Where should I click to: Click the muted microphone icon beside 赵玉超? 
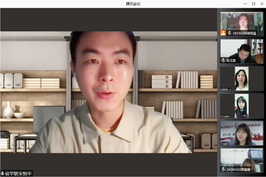coord(223,60)
